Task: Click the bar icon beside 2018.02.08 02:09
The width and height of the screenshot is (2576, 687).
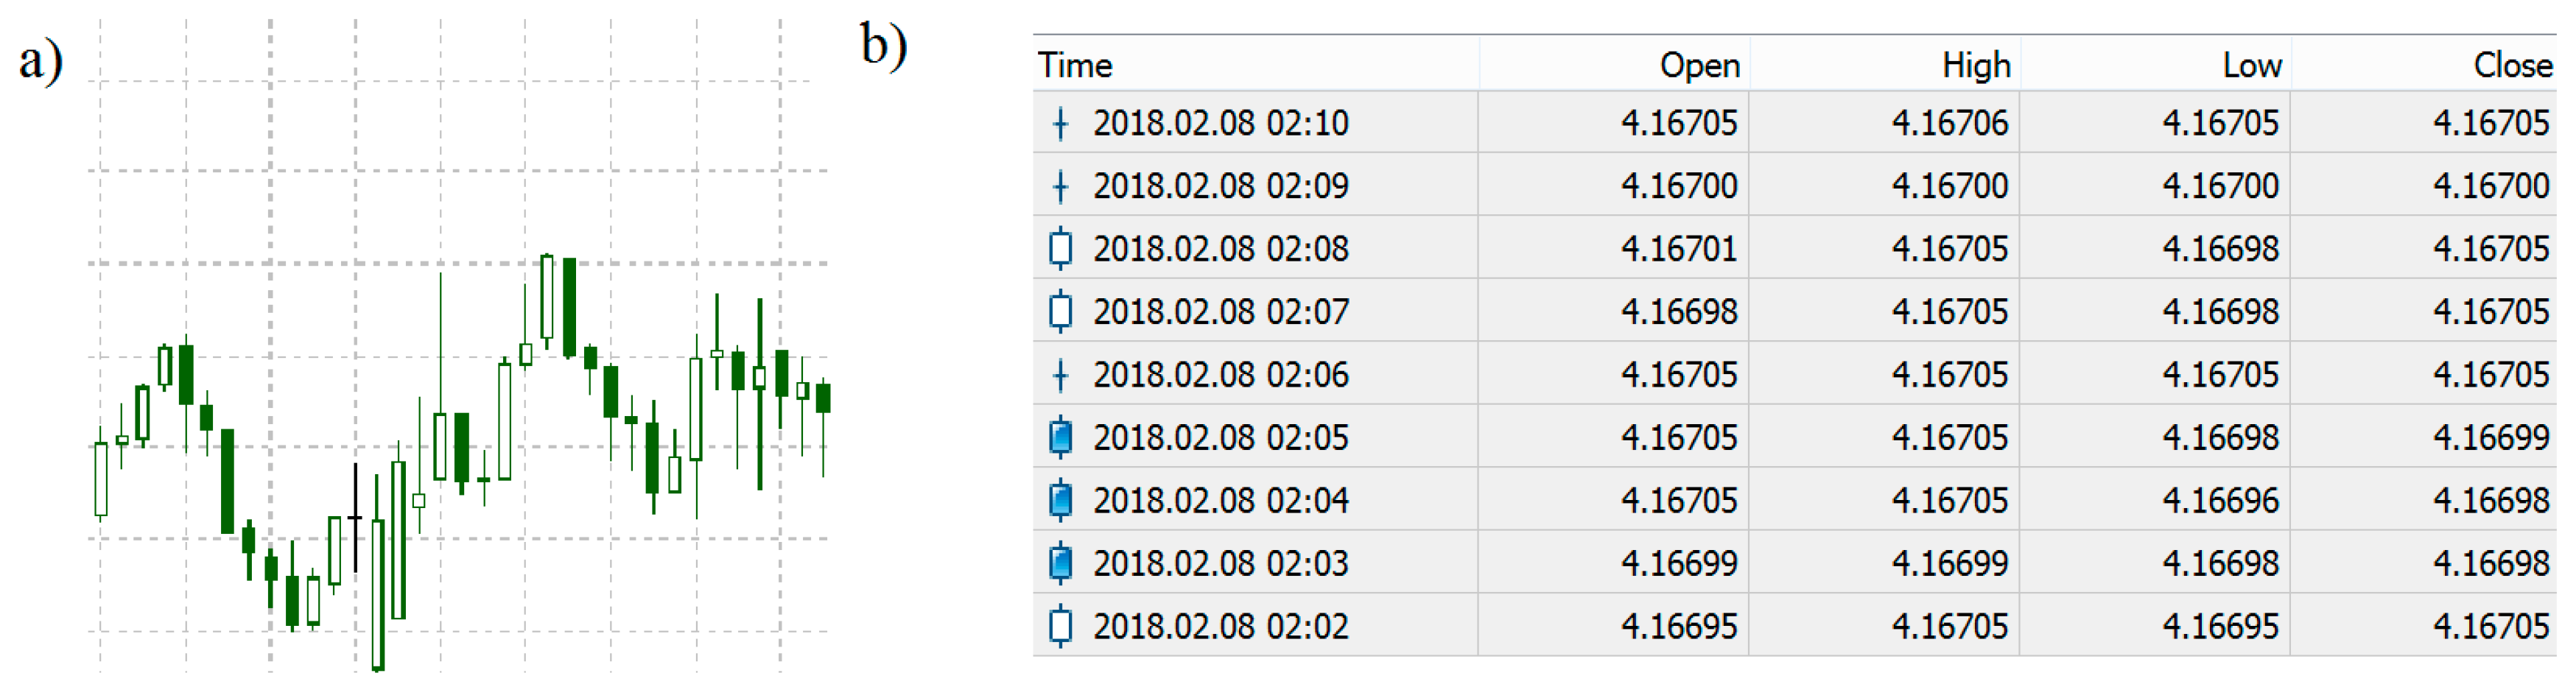Action: pos(1061,187)
